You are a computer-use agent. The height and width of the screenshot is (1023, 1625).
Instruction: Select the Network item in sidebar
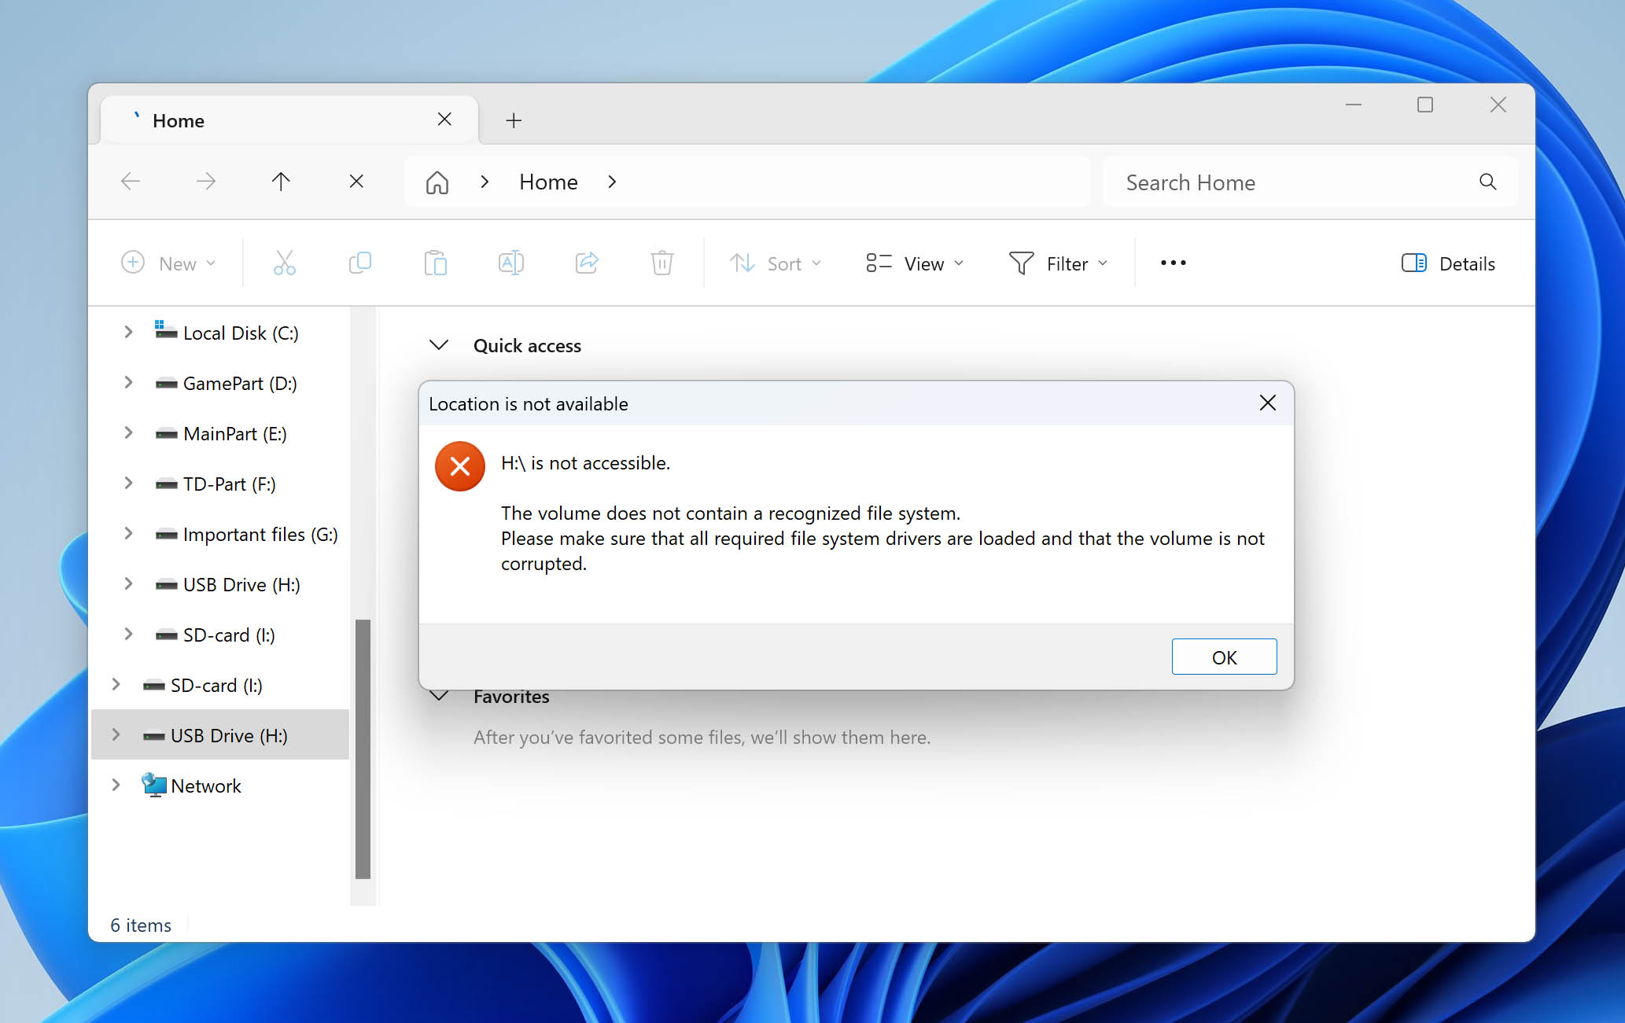(x=205, y=786)
